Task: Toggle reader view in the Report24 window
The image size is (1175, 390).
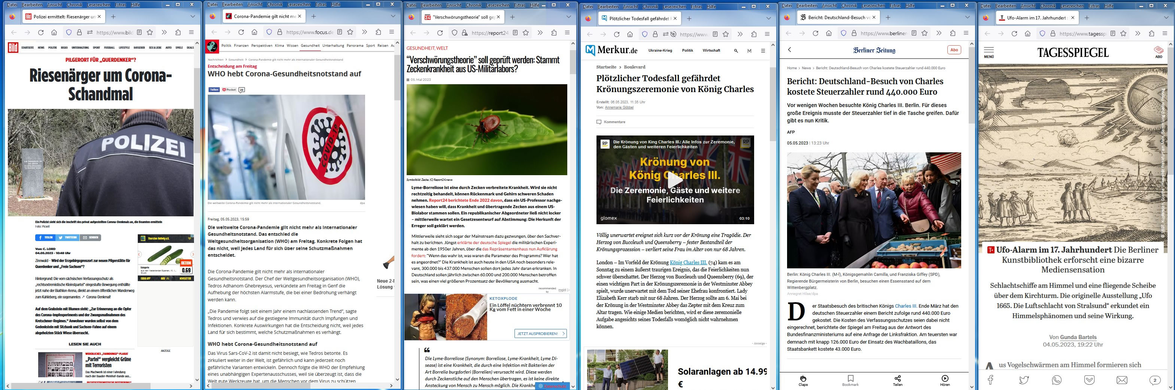Action: tap(515, 33)
